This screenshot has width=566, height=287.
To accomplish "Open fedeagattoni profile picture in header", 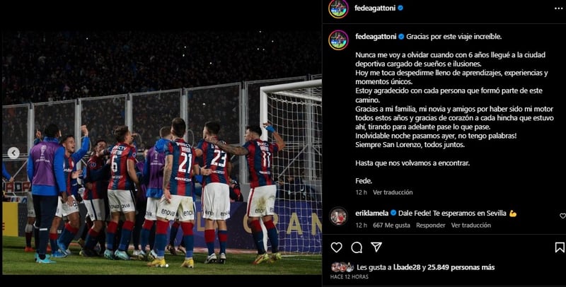I will point(338,8).
